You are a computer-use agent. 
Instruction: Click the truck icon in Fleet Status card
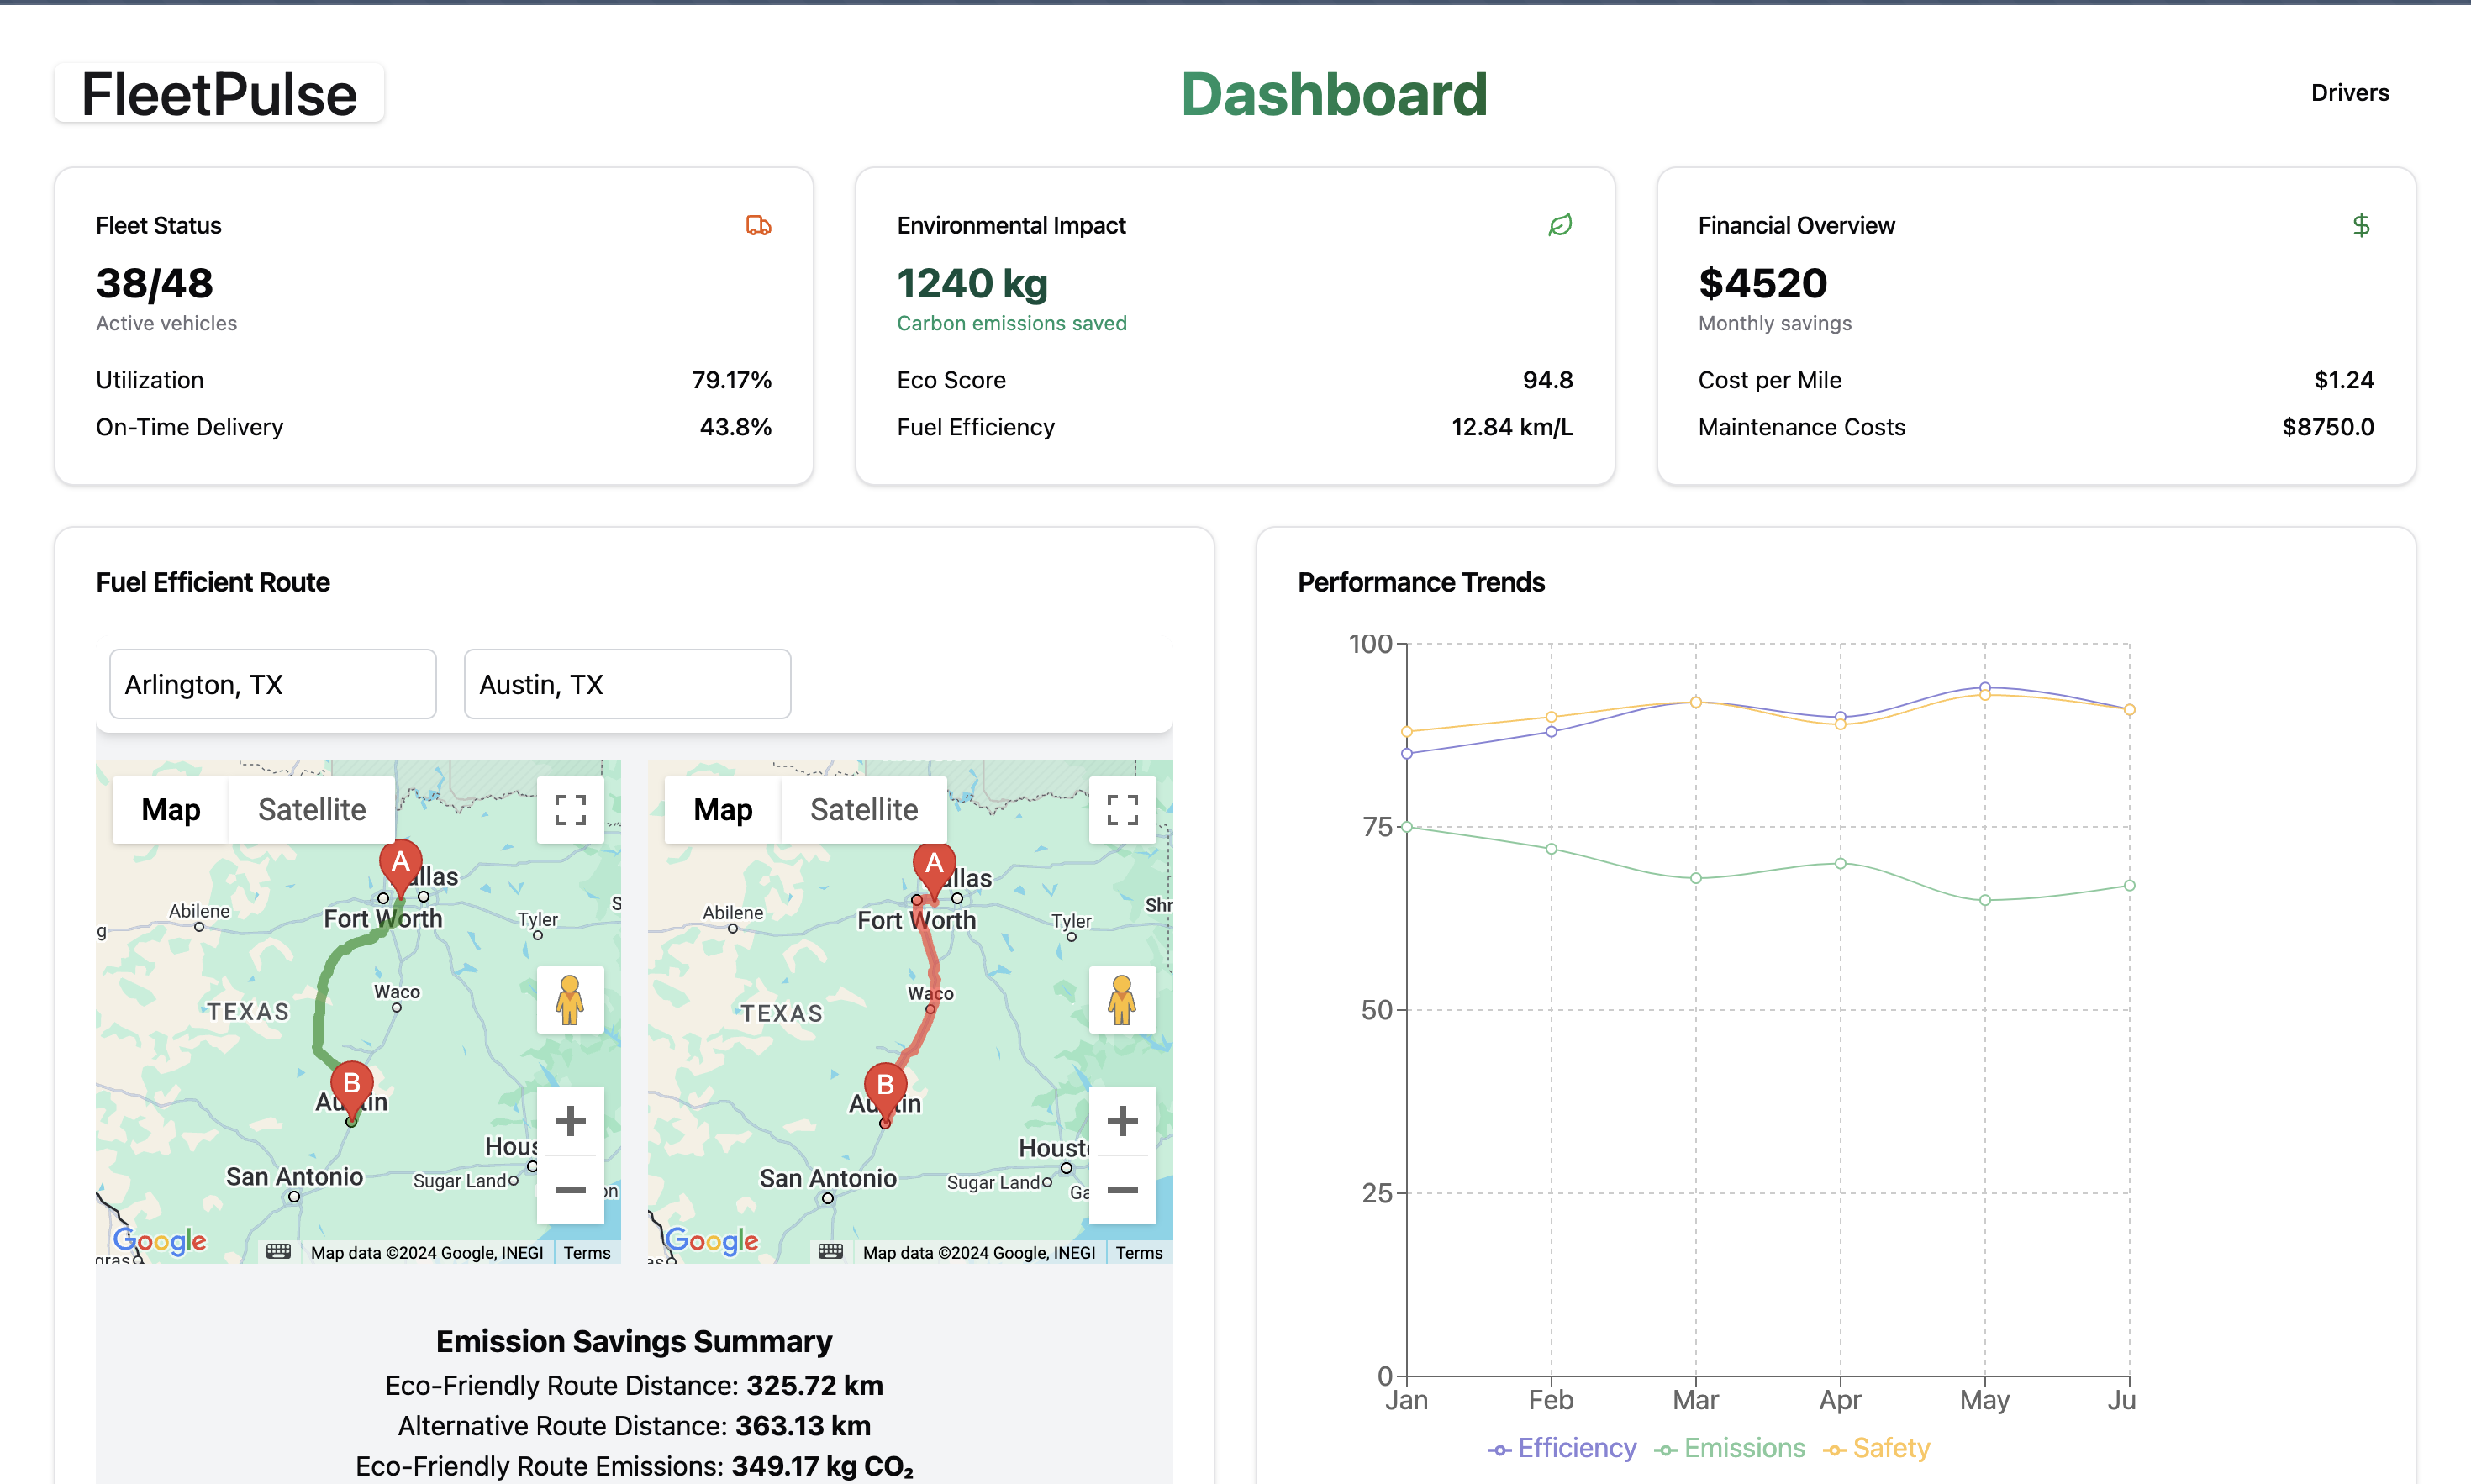coord(758,226)
